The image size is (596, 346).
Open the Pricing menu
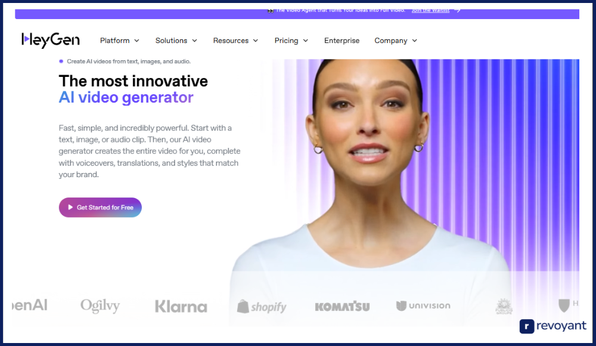point(291,41)
